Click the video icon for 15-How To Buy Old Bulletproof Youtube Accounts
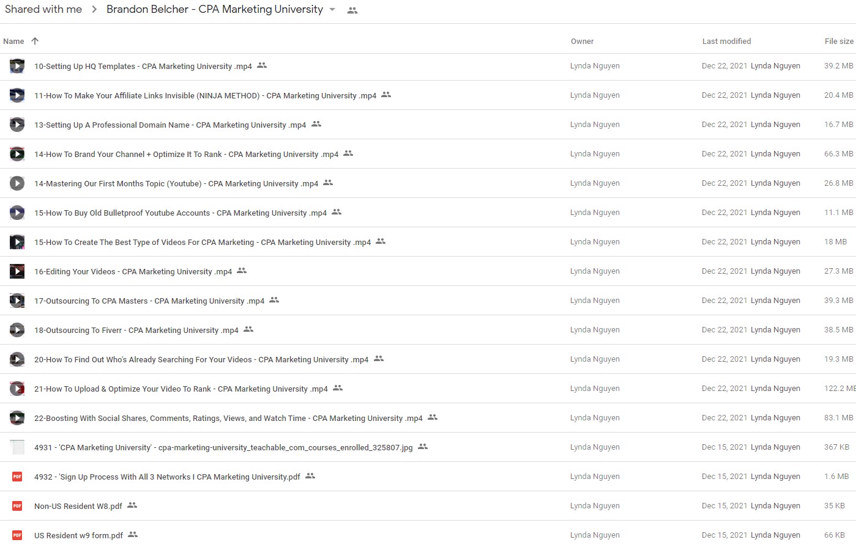 pos(17,213)
